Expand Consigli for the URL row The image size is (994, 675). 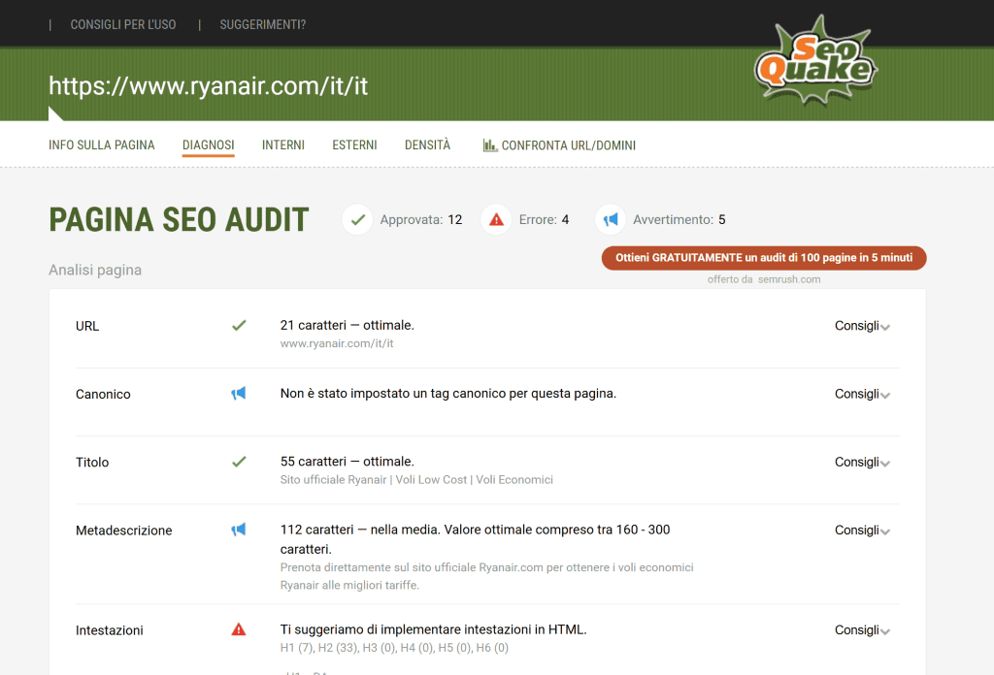(x=862, y=326)
